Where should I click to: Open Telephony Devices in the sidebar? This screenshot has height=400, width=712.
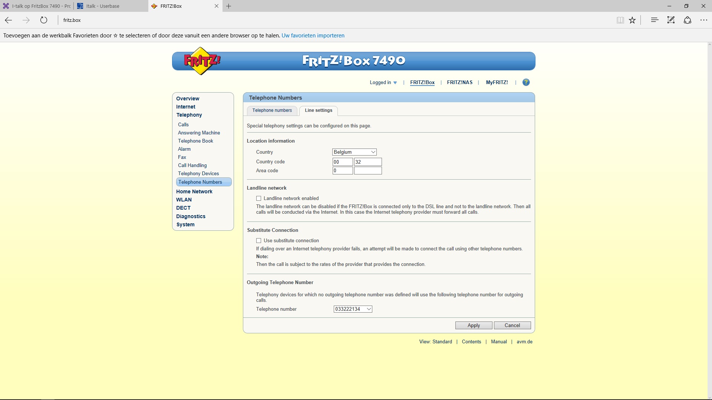click(x=198, y=174)
